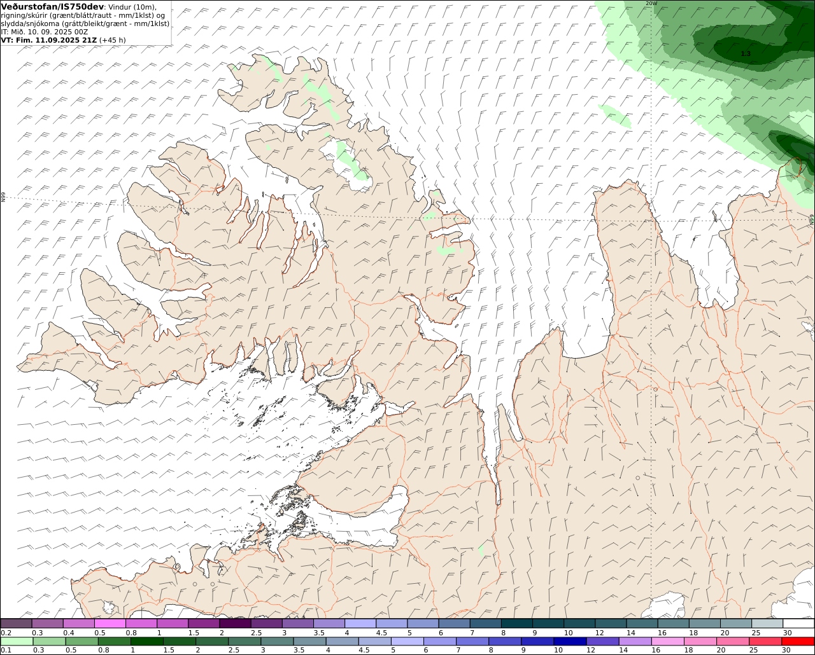Select the 20W longitude label
Screen dimensions: 815x655
[651, 3]
